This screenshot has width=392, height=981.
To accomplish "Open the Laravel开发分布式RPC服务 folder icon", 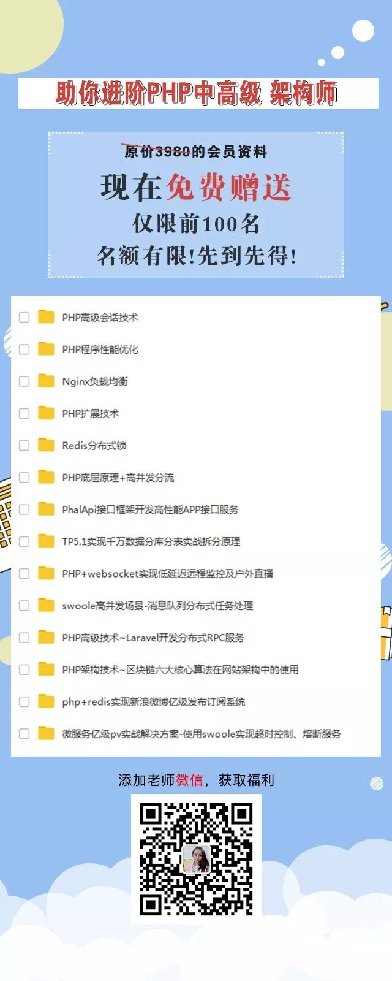I will (x=46, y=636).
